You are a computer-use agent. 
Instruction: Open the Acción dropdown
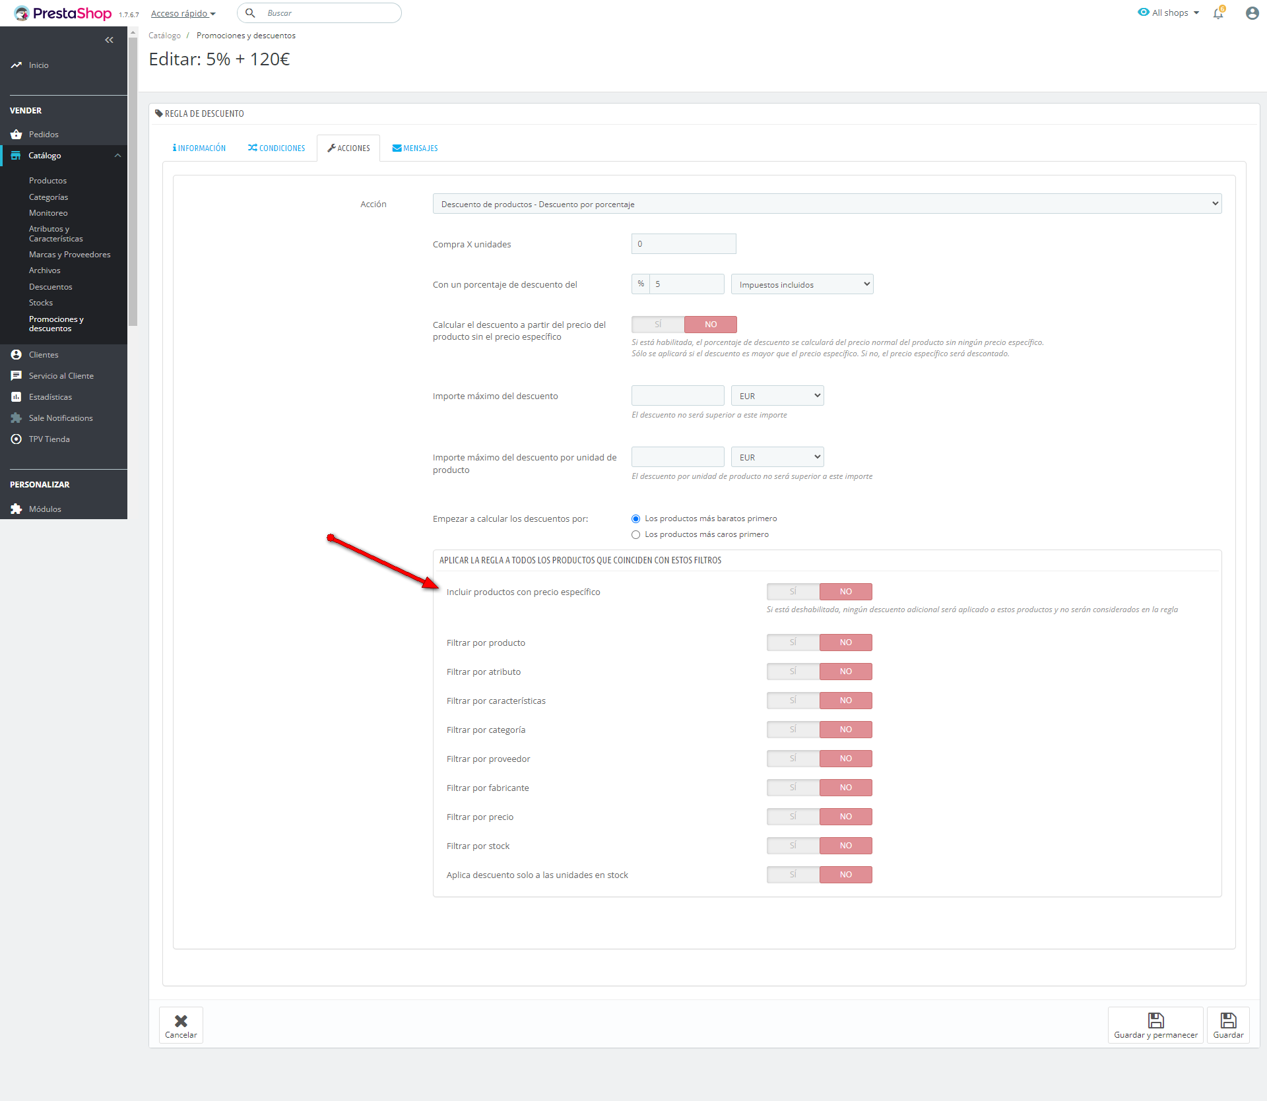coord(826,204)
